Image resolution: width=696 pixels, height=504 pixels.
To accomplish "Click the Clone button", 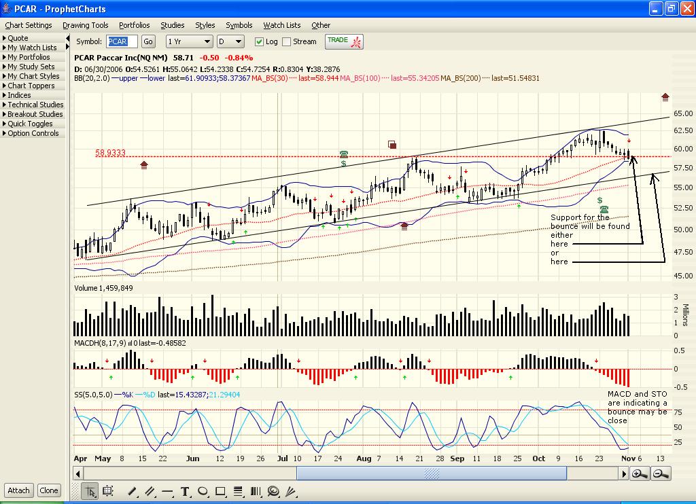I will pos(49,490).
